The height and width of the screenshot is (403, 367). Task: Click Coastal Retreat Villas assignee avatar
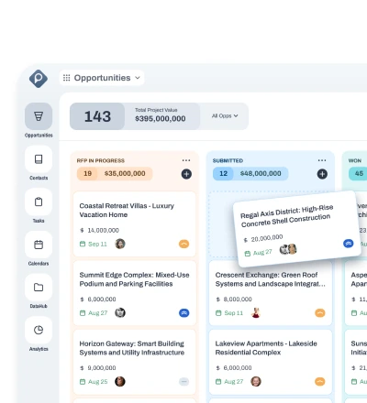click(x=120, y=244)
